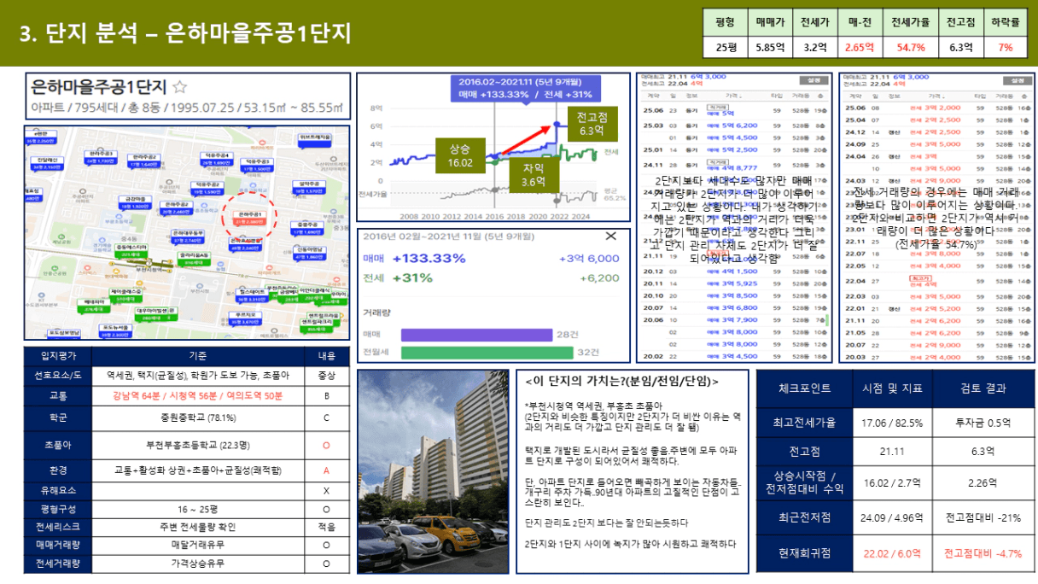Viewport: 1038px width, 584px height.
Task: Close the 2016~2021 price change popup
Action: [x=611, y=236]
